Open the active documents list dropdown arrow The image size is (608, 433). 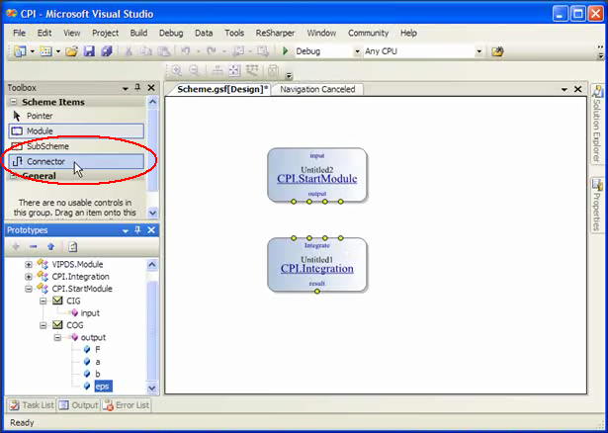click(x=565, y=90)
